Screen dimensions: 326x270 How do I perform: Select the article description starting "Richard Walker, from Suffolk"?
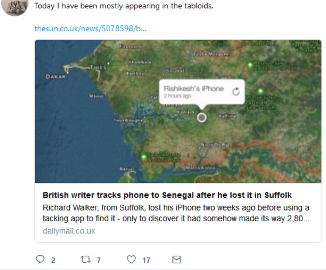[176, 213]
